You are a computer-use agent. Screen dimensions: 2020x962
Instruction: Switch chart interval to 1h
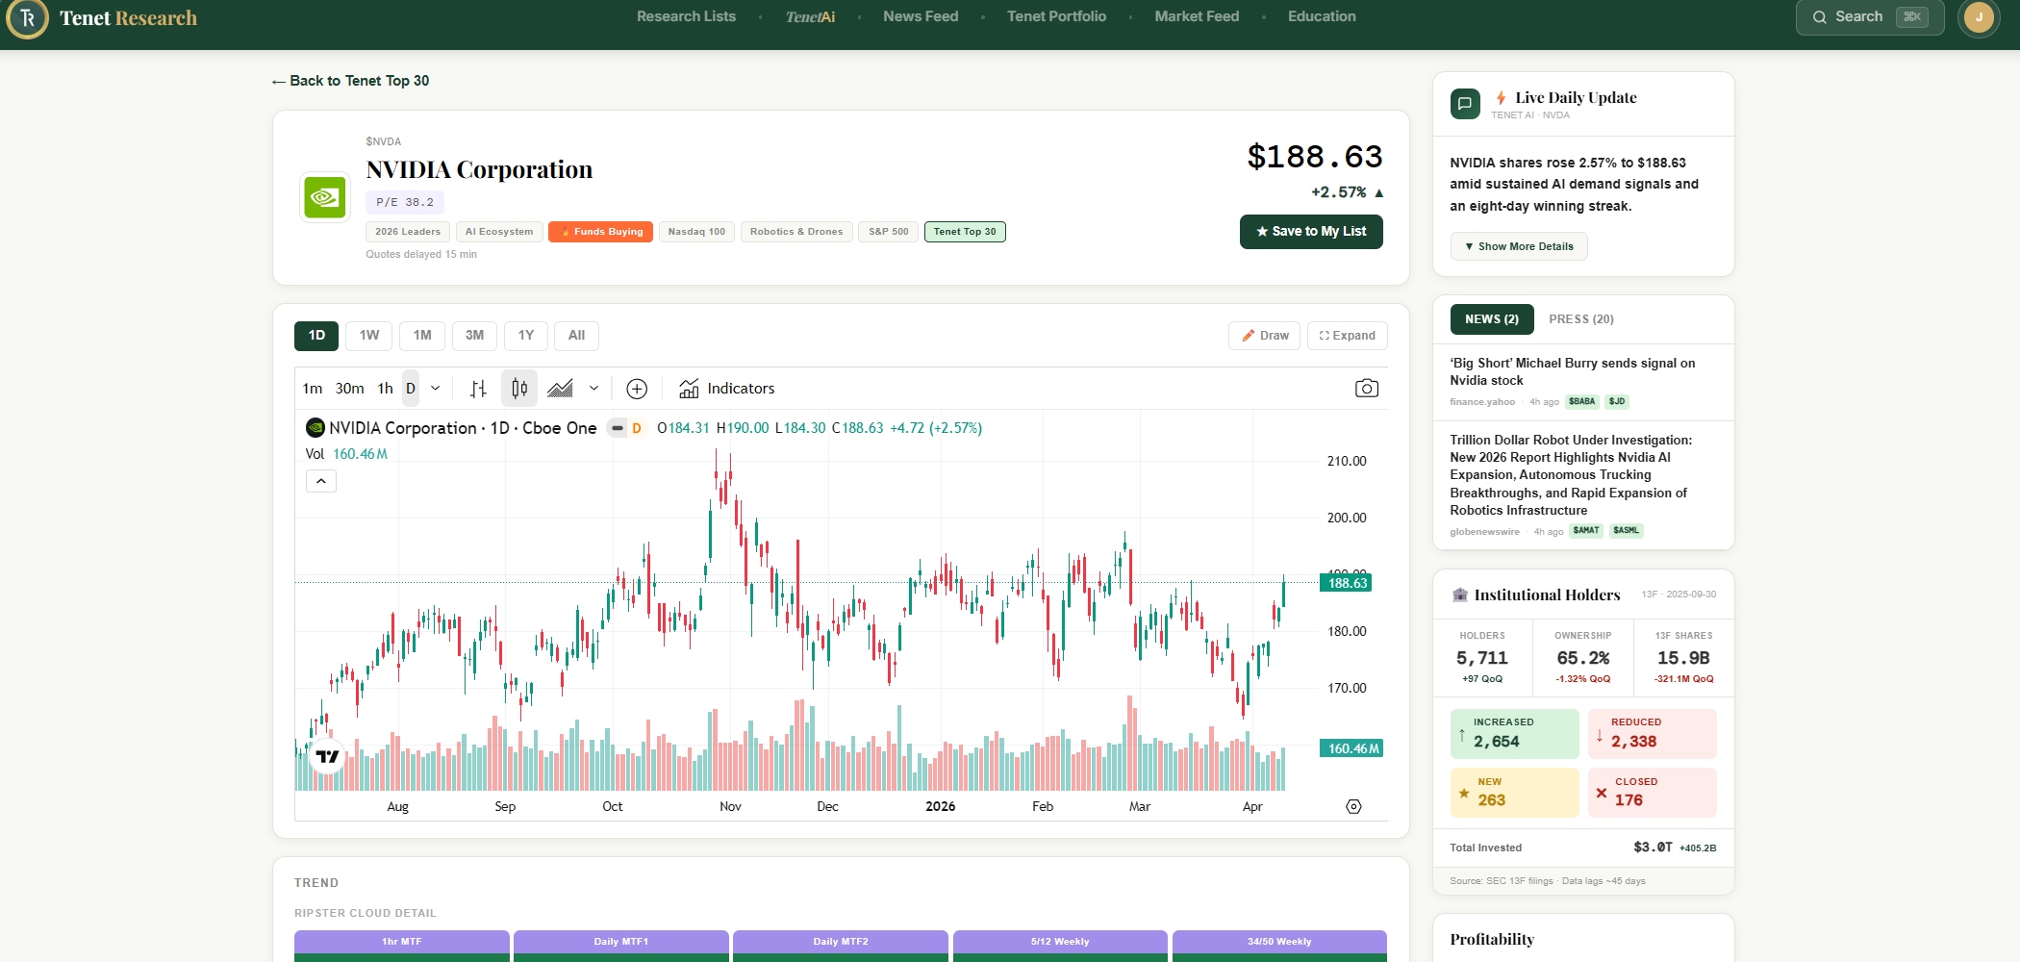(385, 389)
